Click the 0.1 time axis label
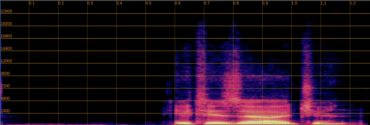Viewport: 370px width, 125px height. 32,3
